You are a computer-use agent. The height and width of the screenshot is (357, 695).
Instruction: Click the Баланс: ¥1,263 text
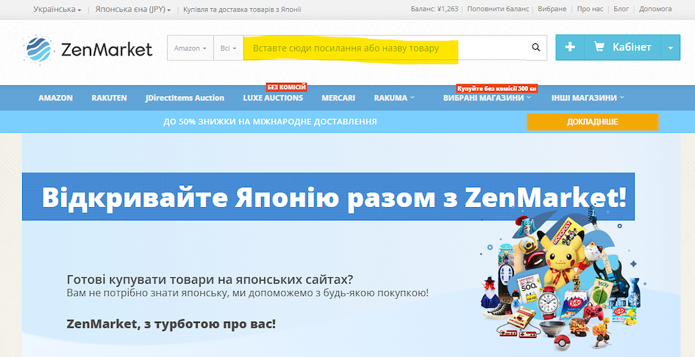pyautogui.click(x=435, y=9)
